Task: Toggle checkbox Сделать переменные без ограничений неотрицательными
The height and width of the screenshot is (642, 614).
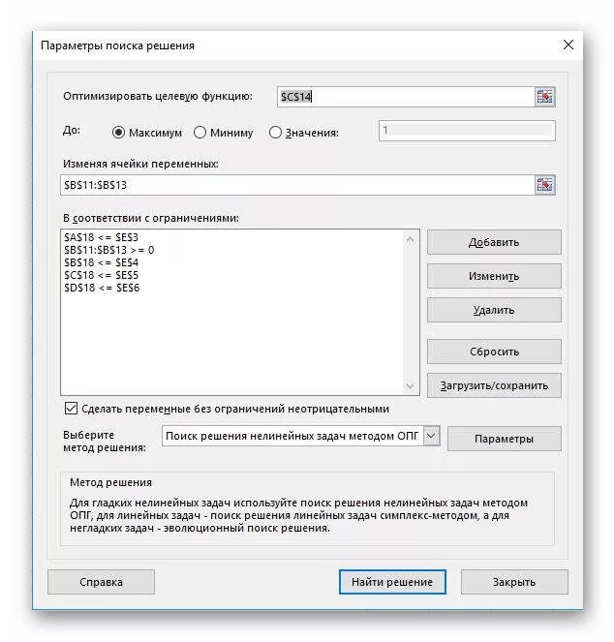Action: [x=71, y=409]
